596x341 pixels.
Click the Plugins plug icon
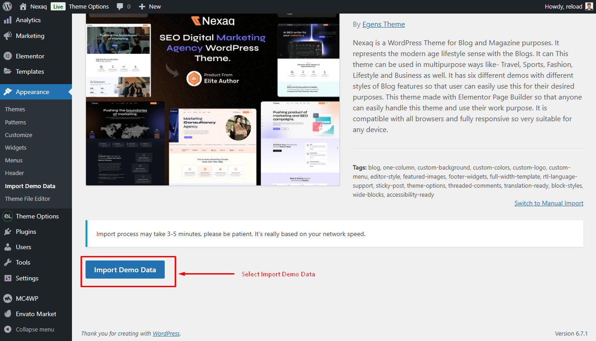tap(8, 232)
